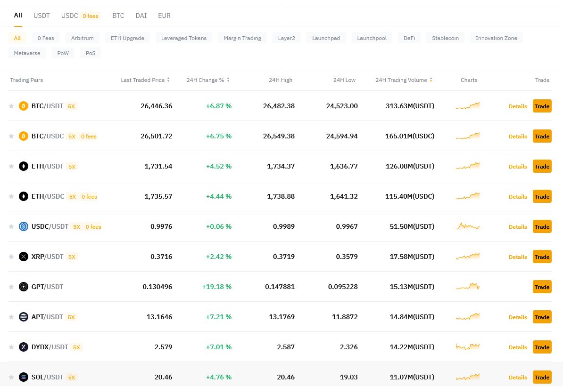Filter by Launchpool category
Viewport: 563px width, 386px height.
pos(372,38)
